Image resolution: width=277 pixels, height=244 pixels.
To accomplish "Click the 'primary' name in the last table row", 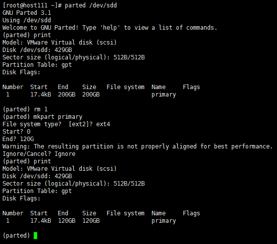I will [x=164, y=221].
